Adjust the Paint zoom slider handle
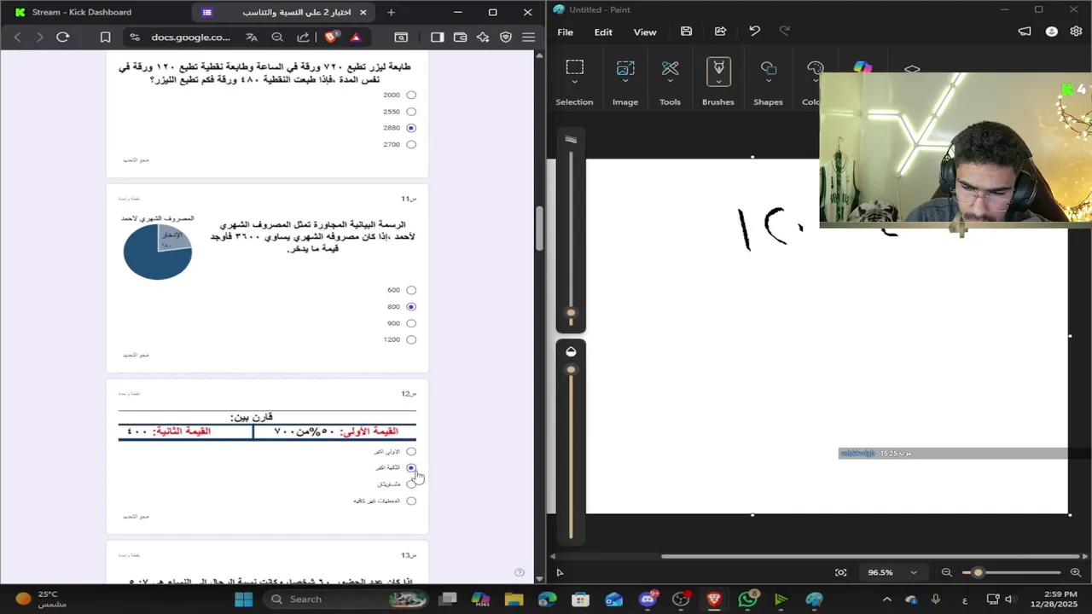The height and width of the screenshot is (614, 1092). point(978,572)
